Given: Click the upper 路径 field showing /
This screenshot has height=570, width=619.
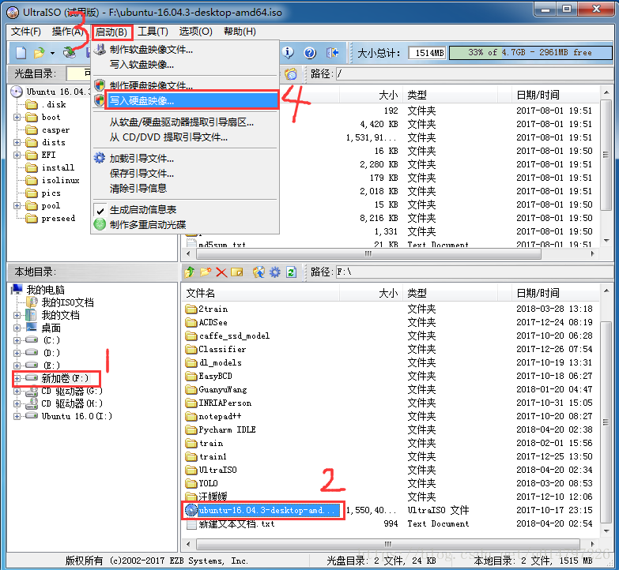Looking at the screenshot, I should coord(474,73).
